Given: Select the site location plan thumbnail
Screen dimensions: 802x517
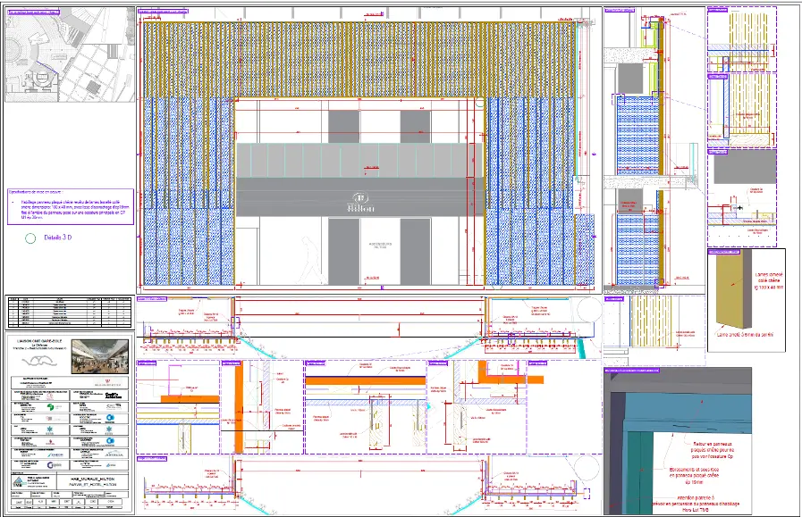Looking at the screenshot, I should point(70,54).
